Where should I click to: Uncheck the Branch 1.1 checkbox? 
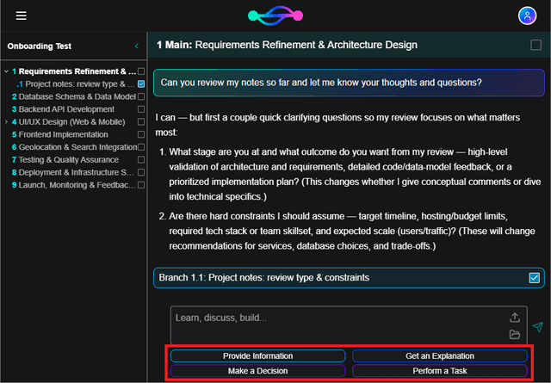point(535,277)
